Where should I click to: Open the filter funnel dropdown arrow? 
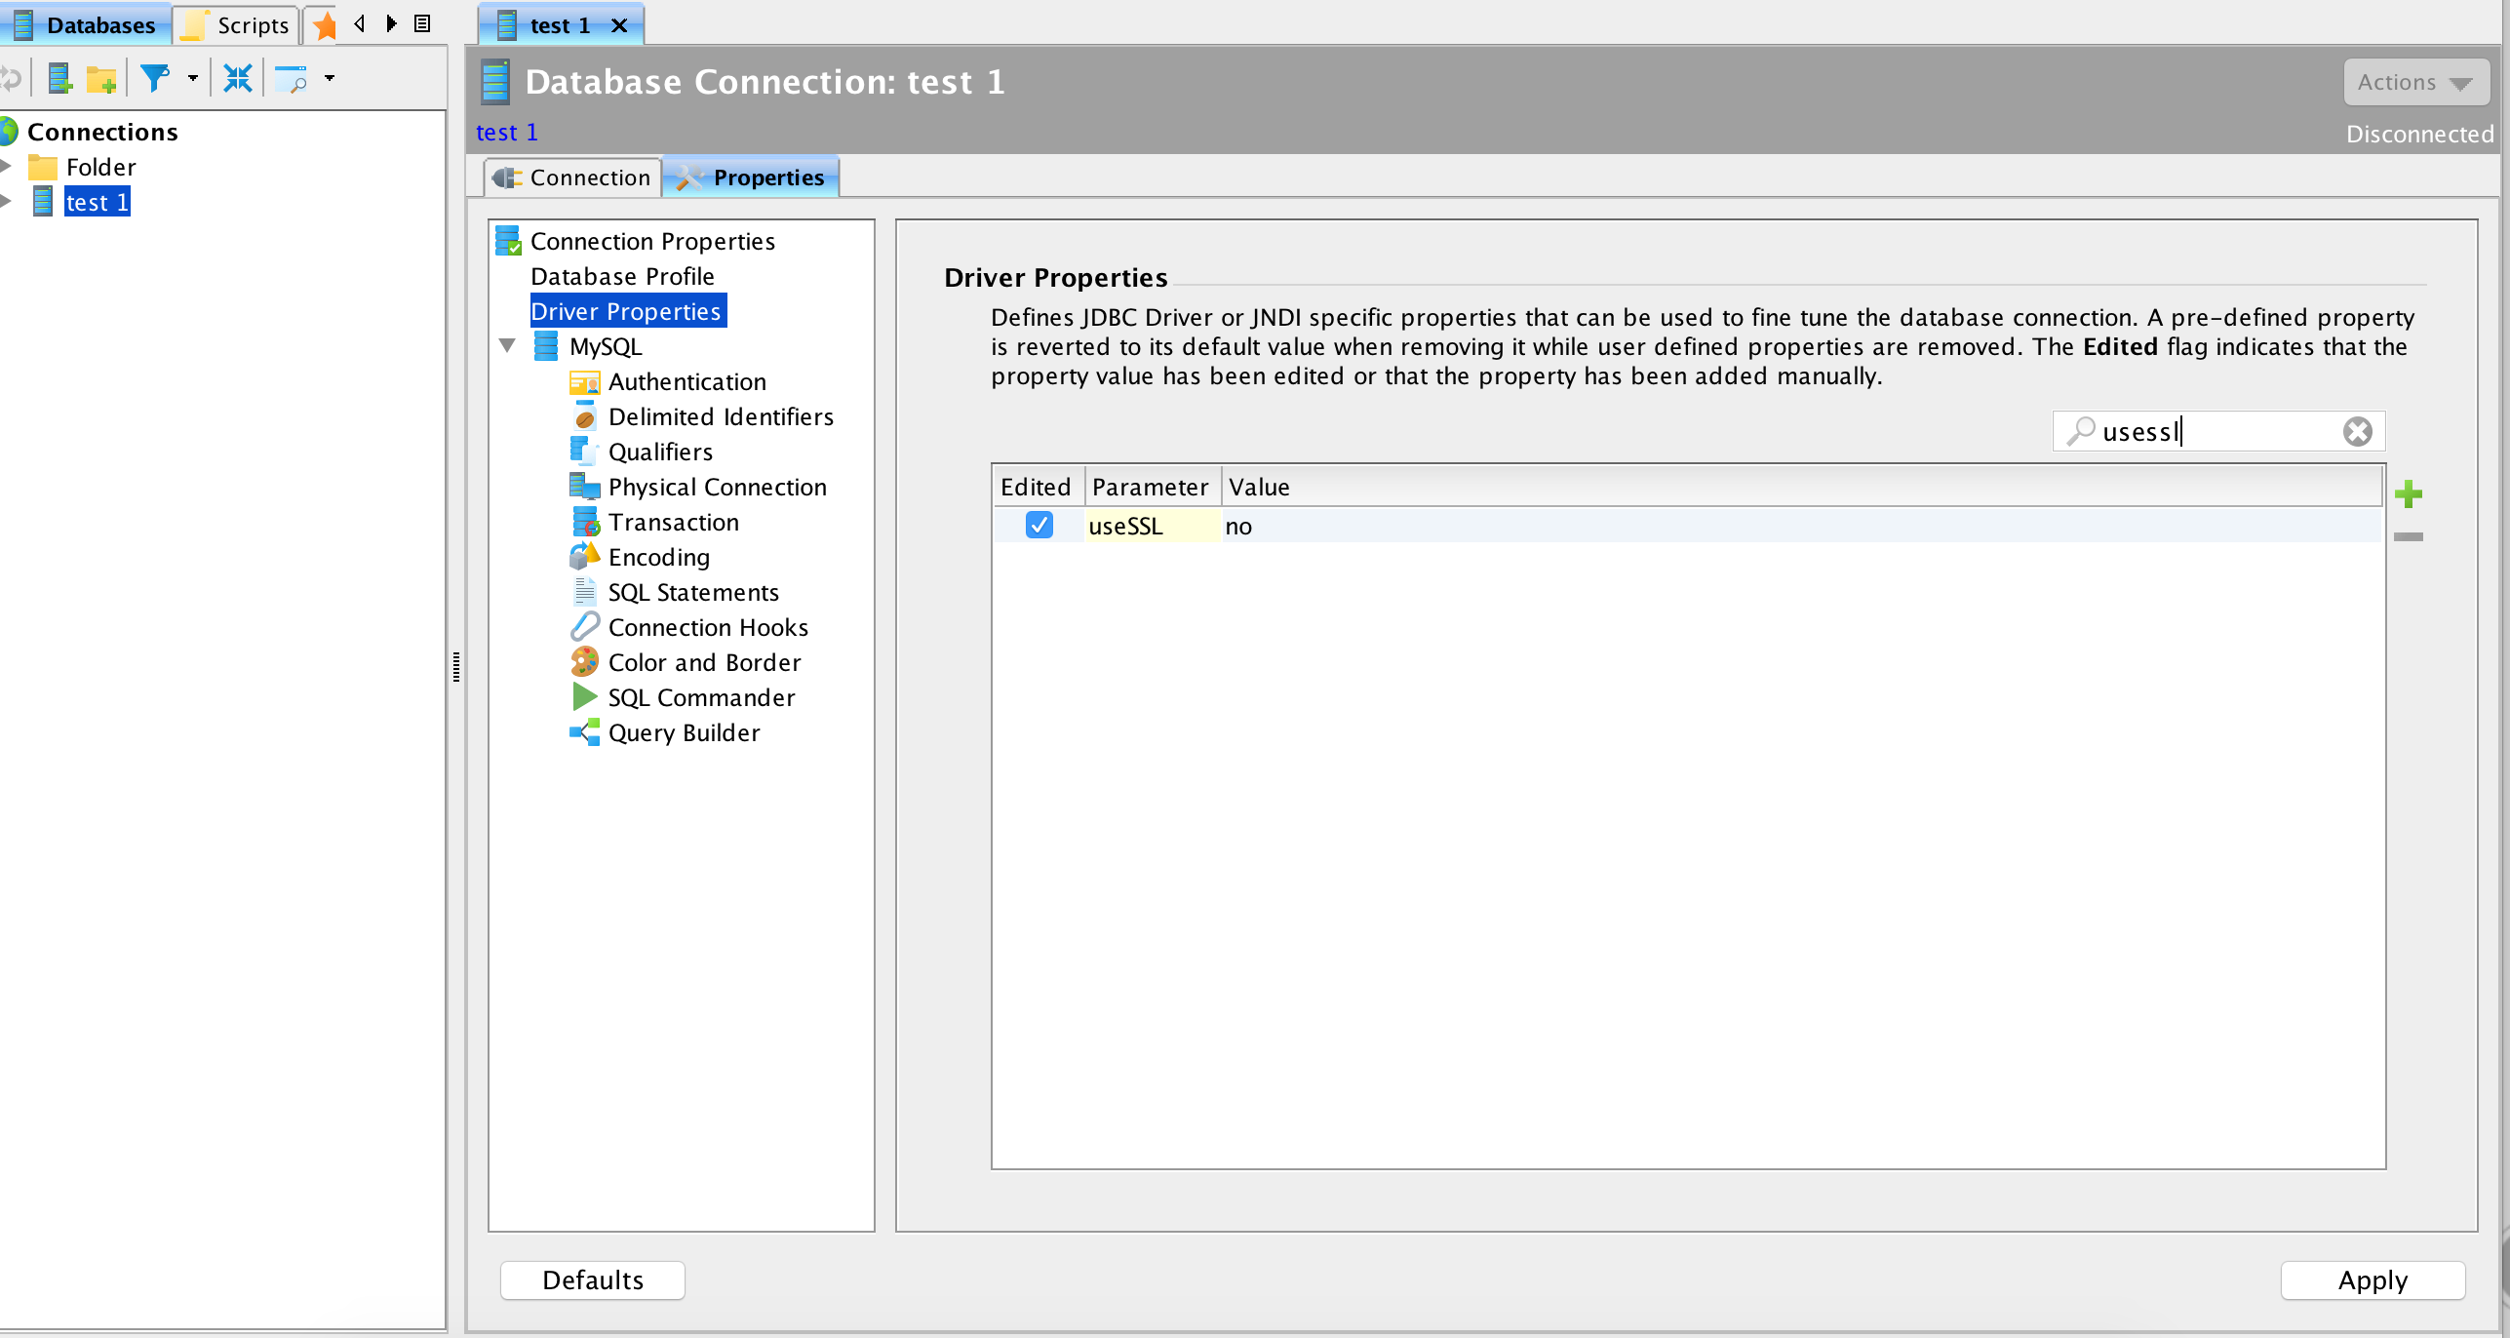tap(192, 78)
